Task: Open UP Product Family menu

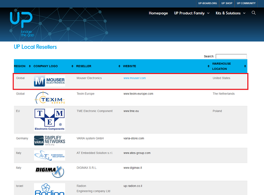Action: click(189, 13)
